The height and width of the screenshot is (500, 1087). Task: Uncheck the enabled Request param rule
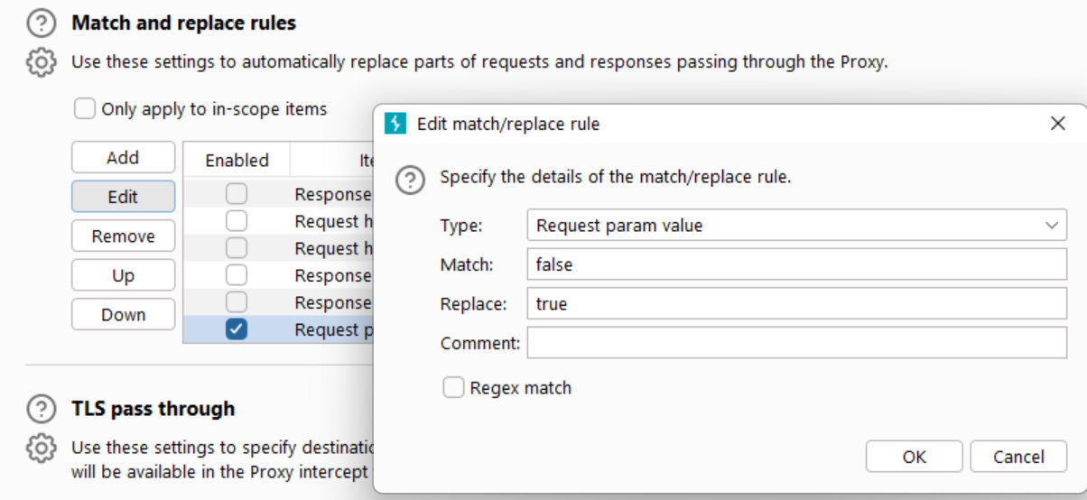(x=236, y=330)
